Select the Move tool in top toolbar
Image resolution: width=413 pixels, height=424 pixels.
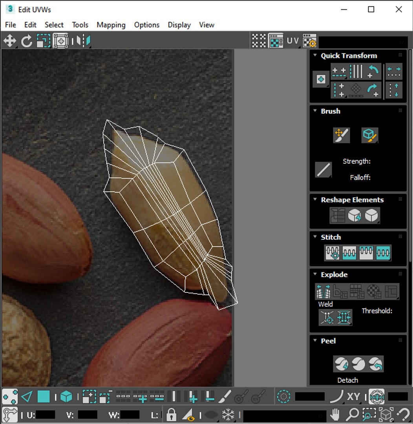pos(10,41)
